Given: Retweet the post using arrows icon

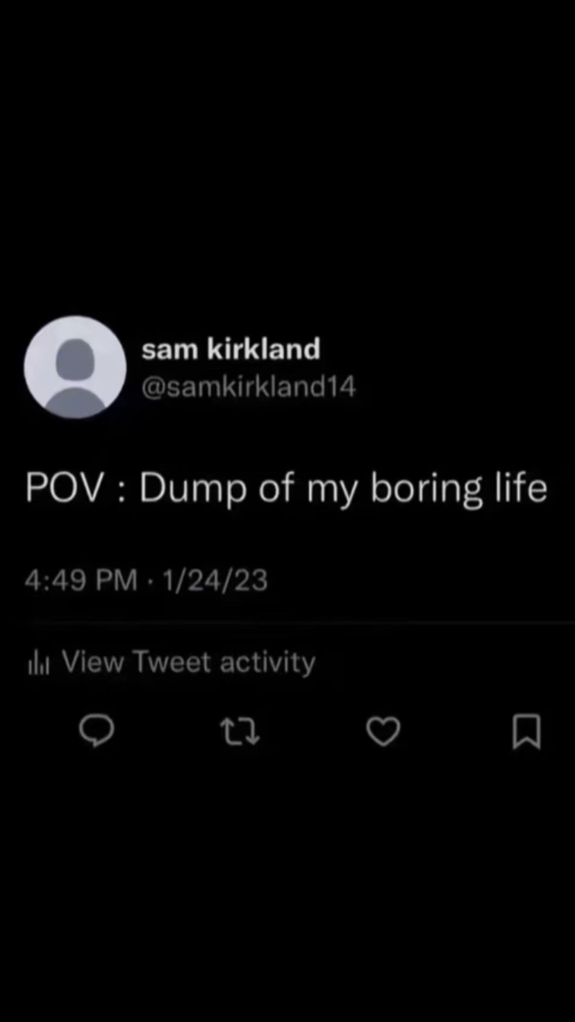Looking at the screenshot, I should [240, 732].
